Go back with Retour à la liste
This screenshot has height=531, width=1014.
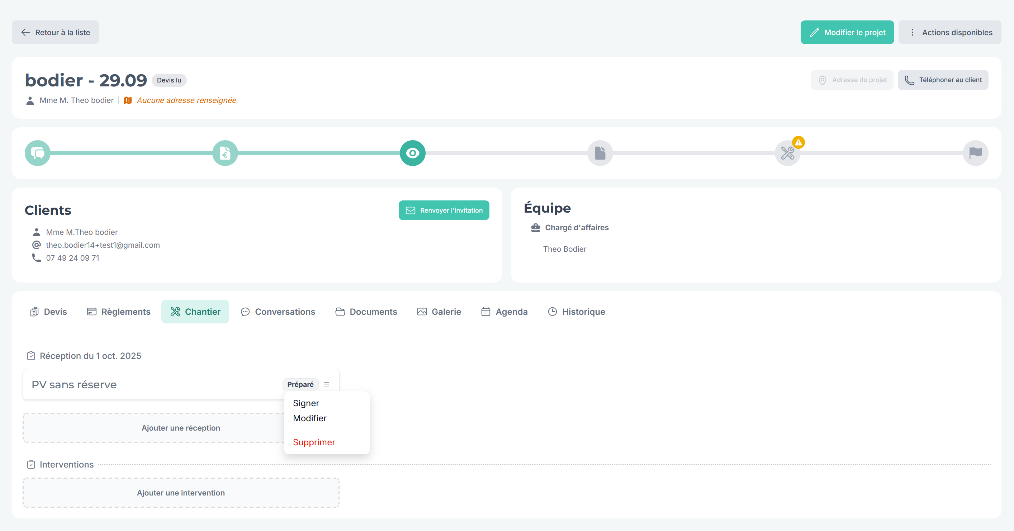pyautogui.click(x=55, y=32)
